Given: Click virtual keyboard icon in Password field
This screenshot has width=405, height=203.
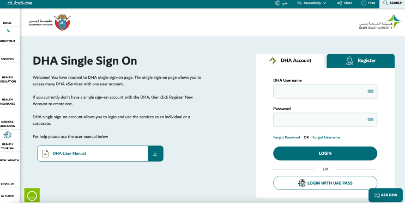Looking at the screenshot, I should pyautogui.click(x=371, y=119).
